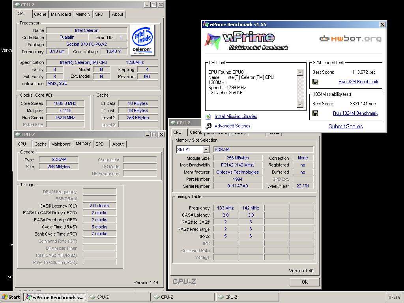Click the Part Number field 1994

coord(238,179)
